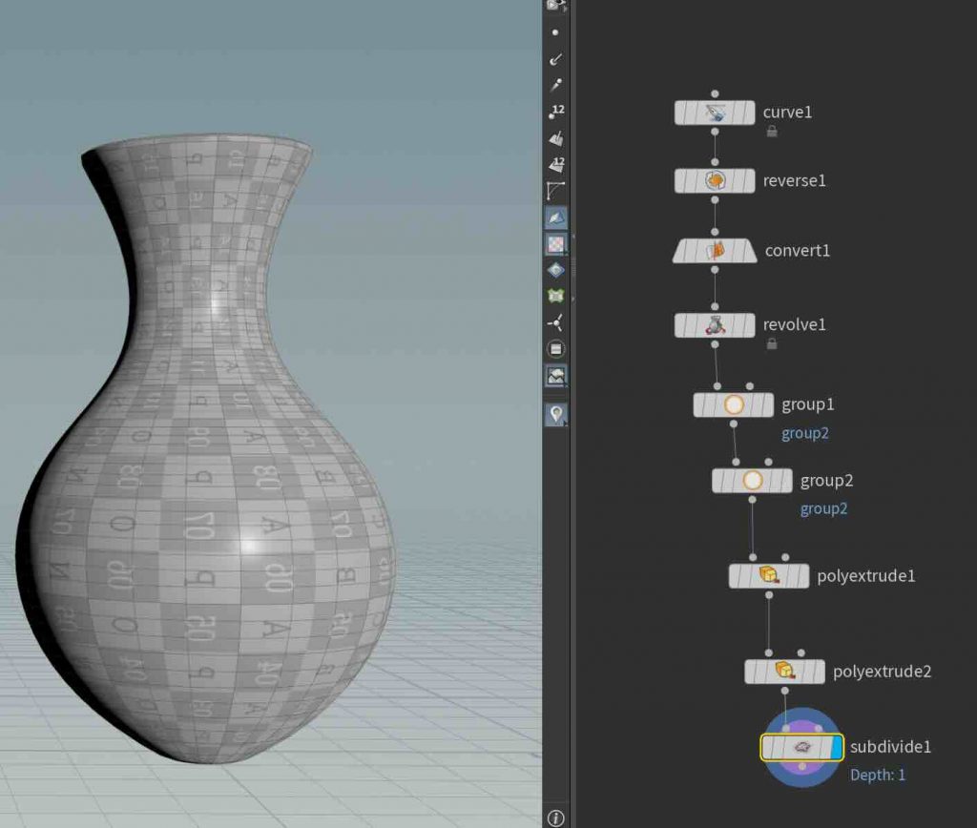Select the group1 node
The image size is (977, 828).
point(733,404)
